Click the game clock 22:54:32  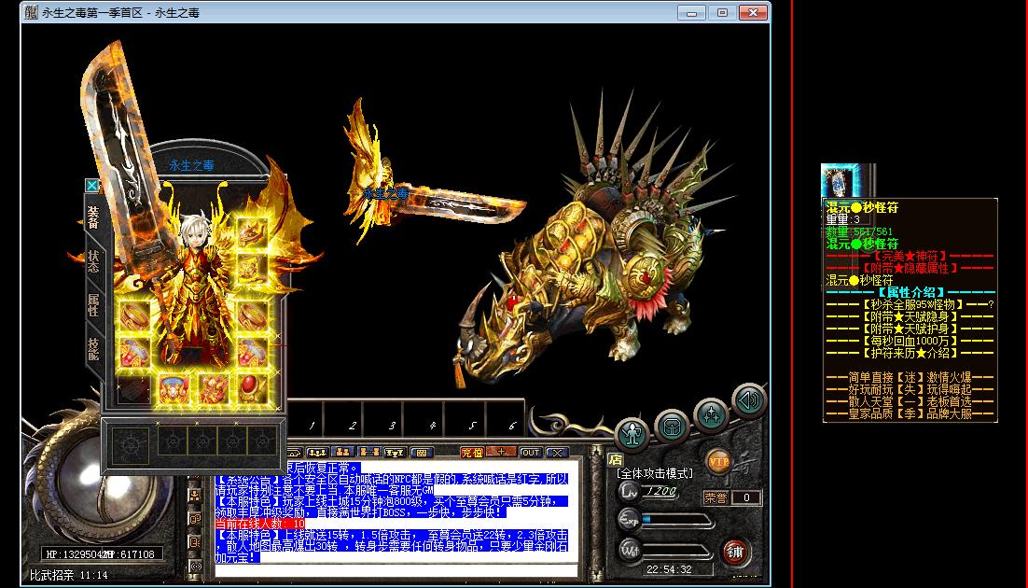(x=669, y=569)
